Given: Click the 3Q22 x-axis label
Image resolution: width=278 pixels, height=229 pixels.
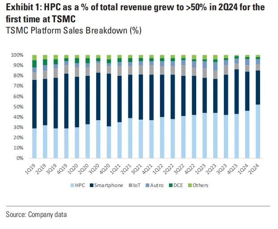Looking at the screenshot, I should [179, 169].
